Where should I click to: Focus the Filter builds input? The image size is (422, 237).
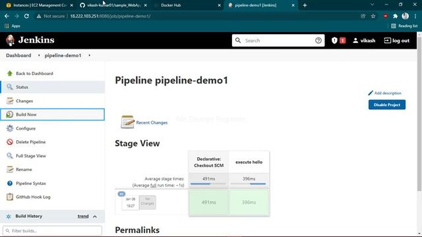click(x=52, y=231)
